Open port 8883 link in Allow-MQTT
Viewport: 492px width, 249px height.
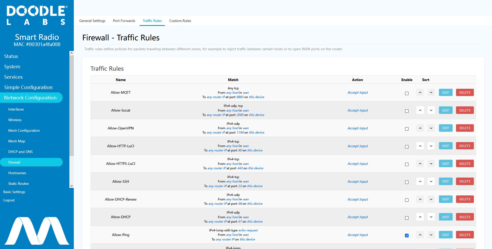(240, 97)
